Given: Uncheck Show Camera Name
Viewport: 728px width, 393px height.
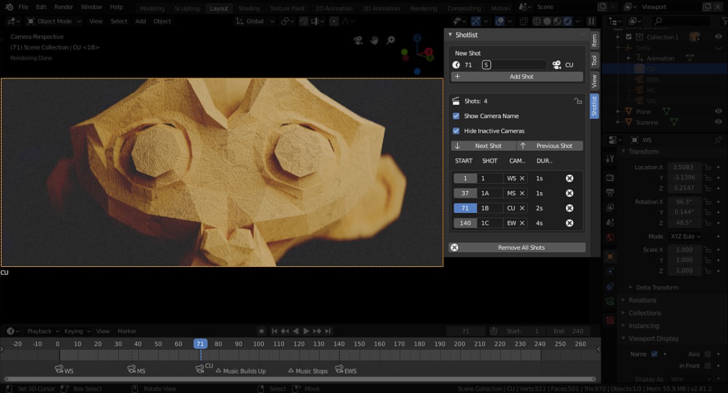Looking at the screenshot, I should (x=456, y=116).
